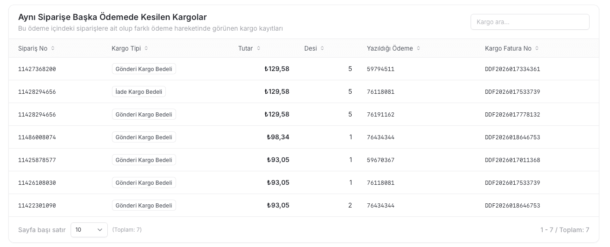Sort by Yazıldığı Ödeme column icon
Image resolution: width=610 pixels, height=247 pixels.
[419, 48]
